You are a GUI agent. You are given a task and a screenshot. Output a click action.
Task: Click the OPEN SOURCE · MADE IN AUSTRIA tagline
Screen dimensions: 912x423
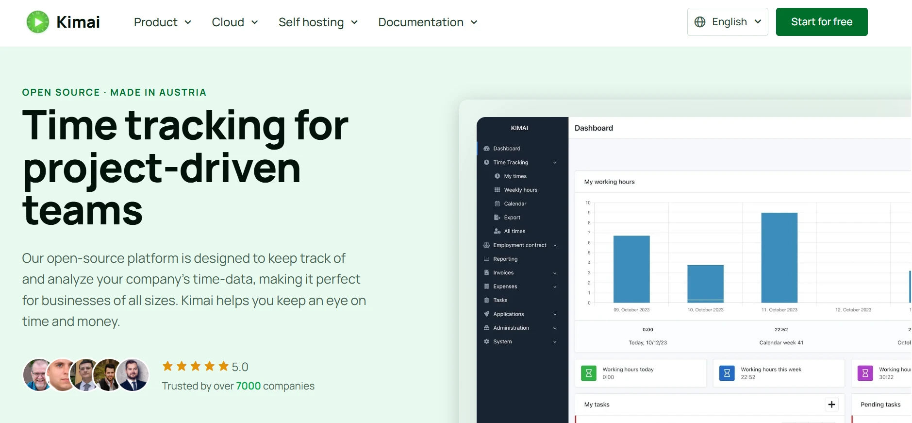115,92
